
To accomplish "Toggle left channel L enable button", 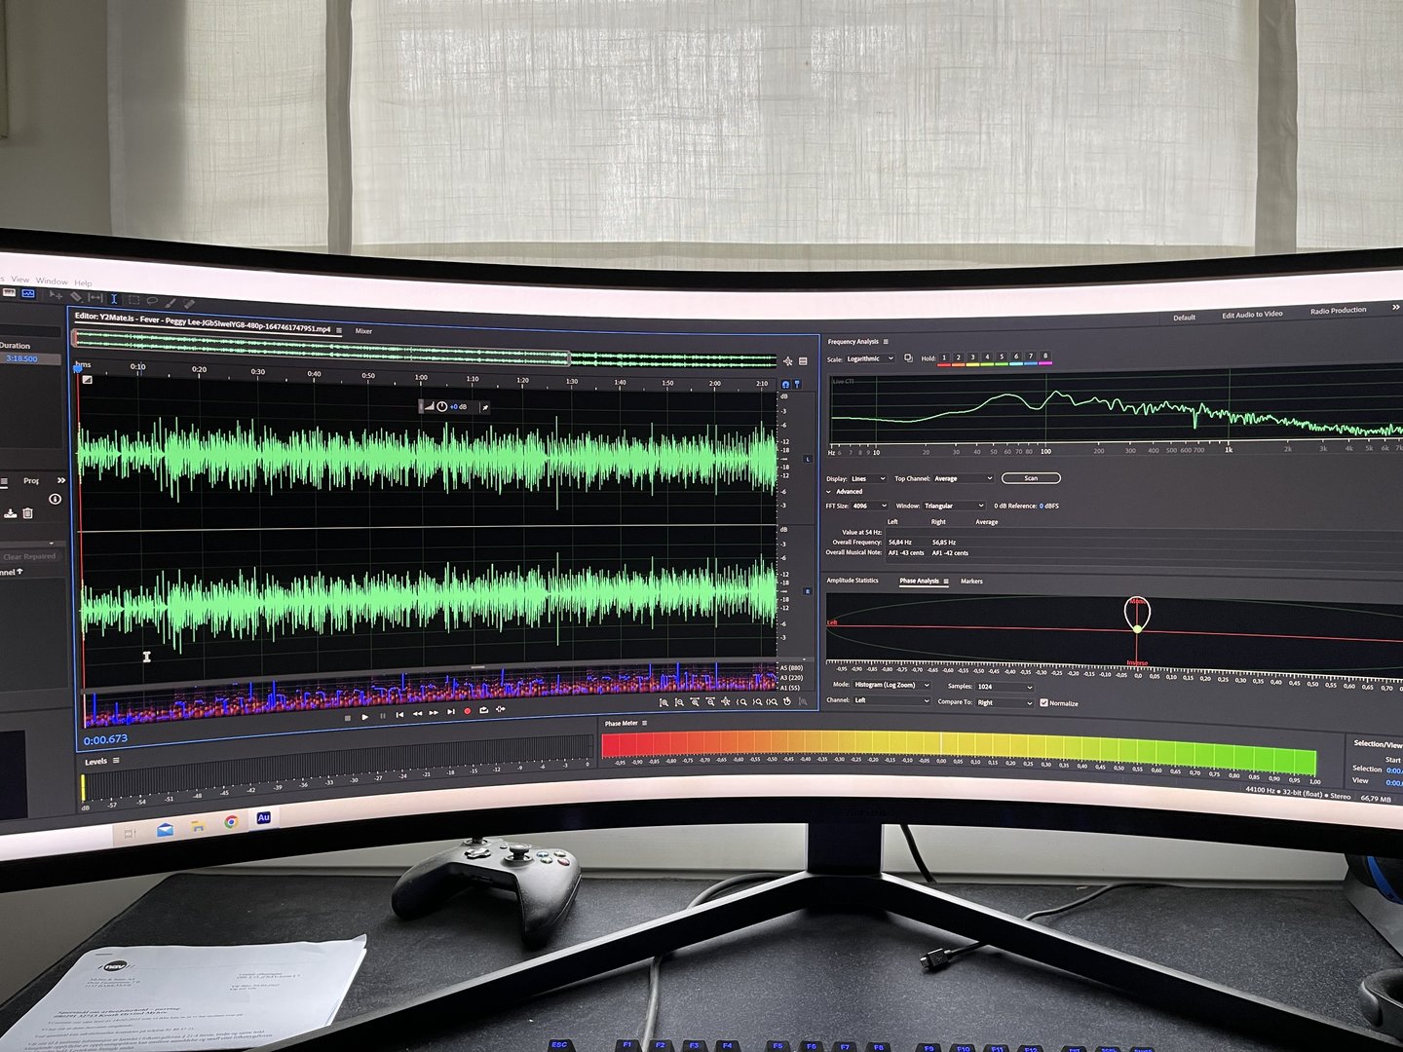I will pos(807,458).
